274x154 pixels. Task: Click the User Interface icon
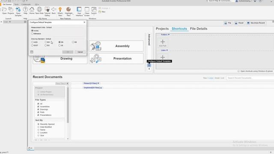(79, 9)
